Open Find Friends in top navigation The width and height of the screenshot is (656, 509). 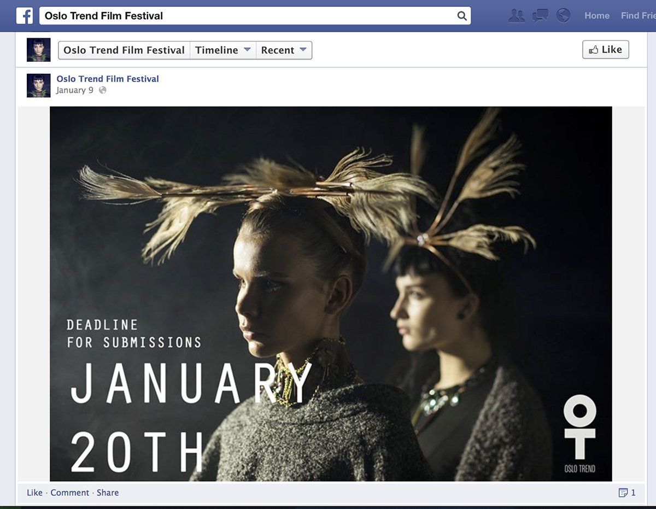638,15
